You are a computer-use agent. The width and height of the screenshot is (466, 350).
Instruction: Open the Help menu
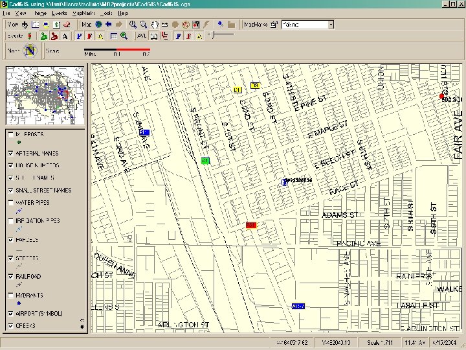123,13
